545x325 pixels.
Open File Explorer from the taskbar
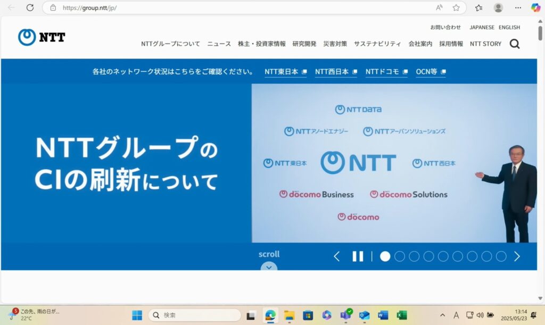coord(289,315)
